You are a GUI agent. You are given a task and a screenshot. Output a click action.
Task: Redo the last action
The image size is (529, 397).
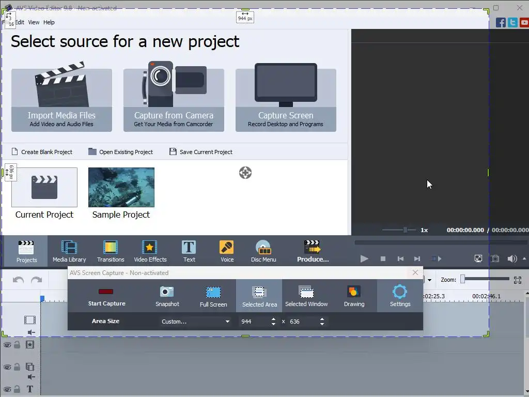(x=37, y=280)
